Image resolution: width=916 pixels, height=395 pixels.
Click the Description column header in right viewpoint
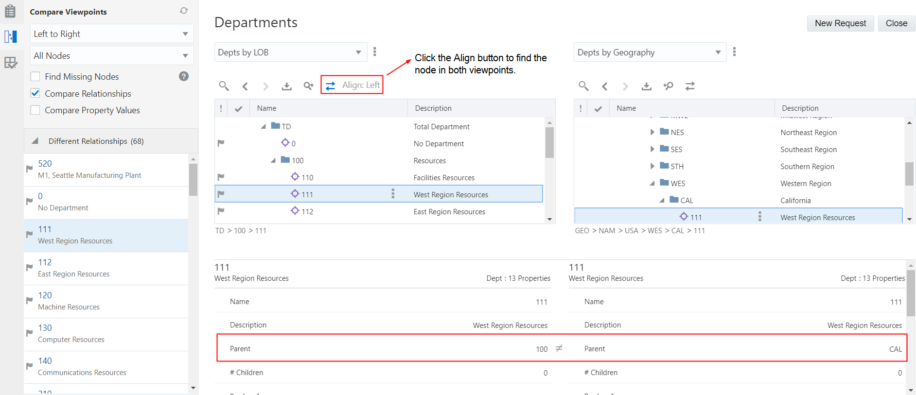(845, 108)
